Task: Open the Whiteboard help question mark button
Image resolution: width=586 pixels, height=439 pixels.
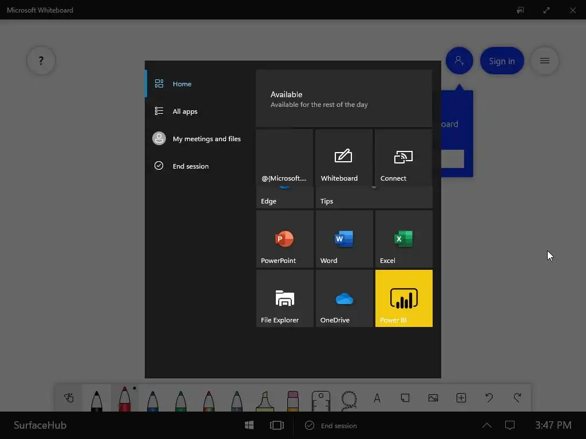Action: point(41,61)
